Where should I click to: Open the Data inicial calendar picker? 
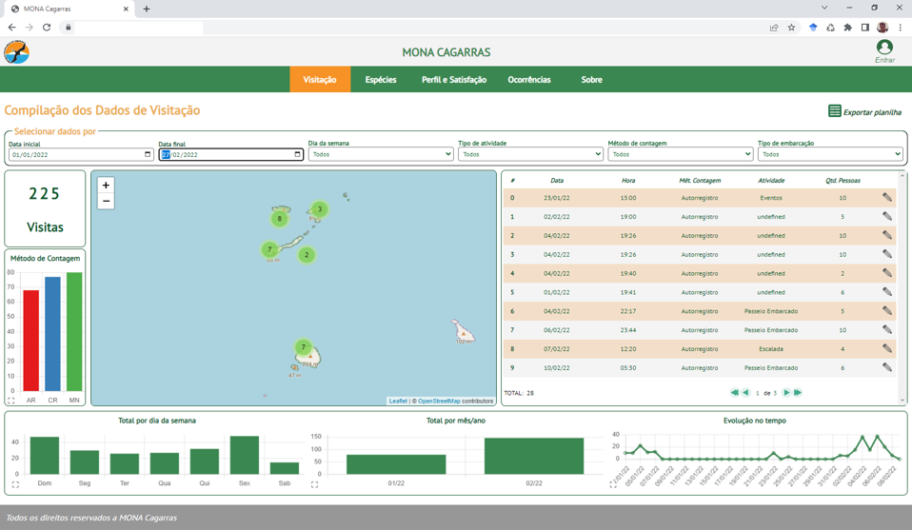pyautogui.click(x=148, y=154)
